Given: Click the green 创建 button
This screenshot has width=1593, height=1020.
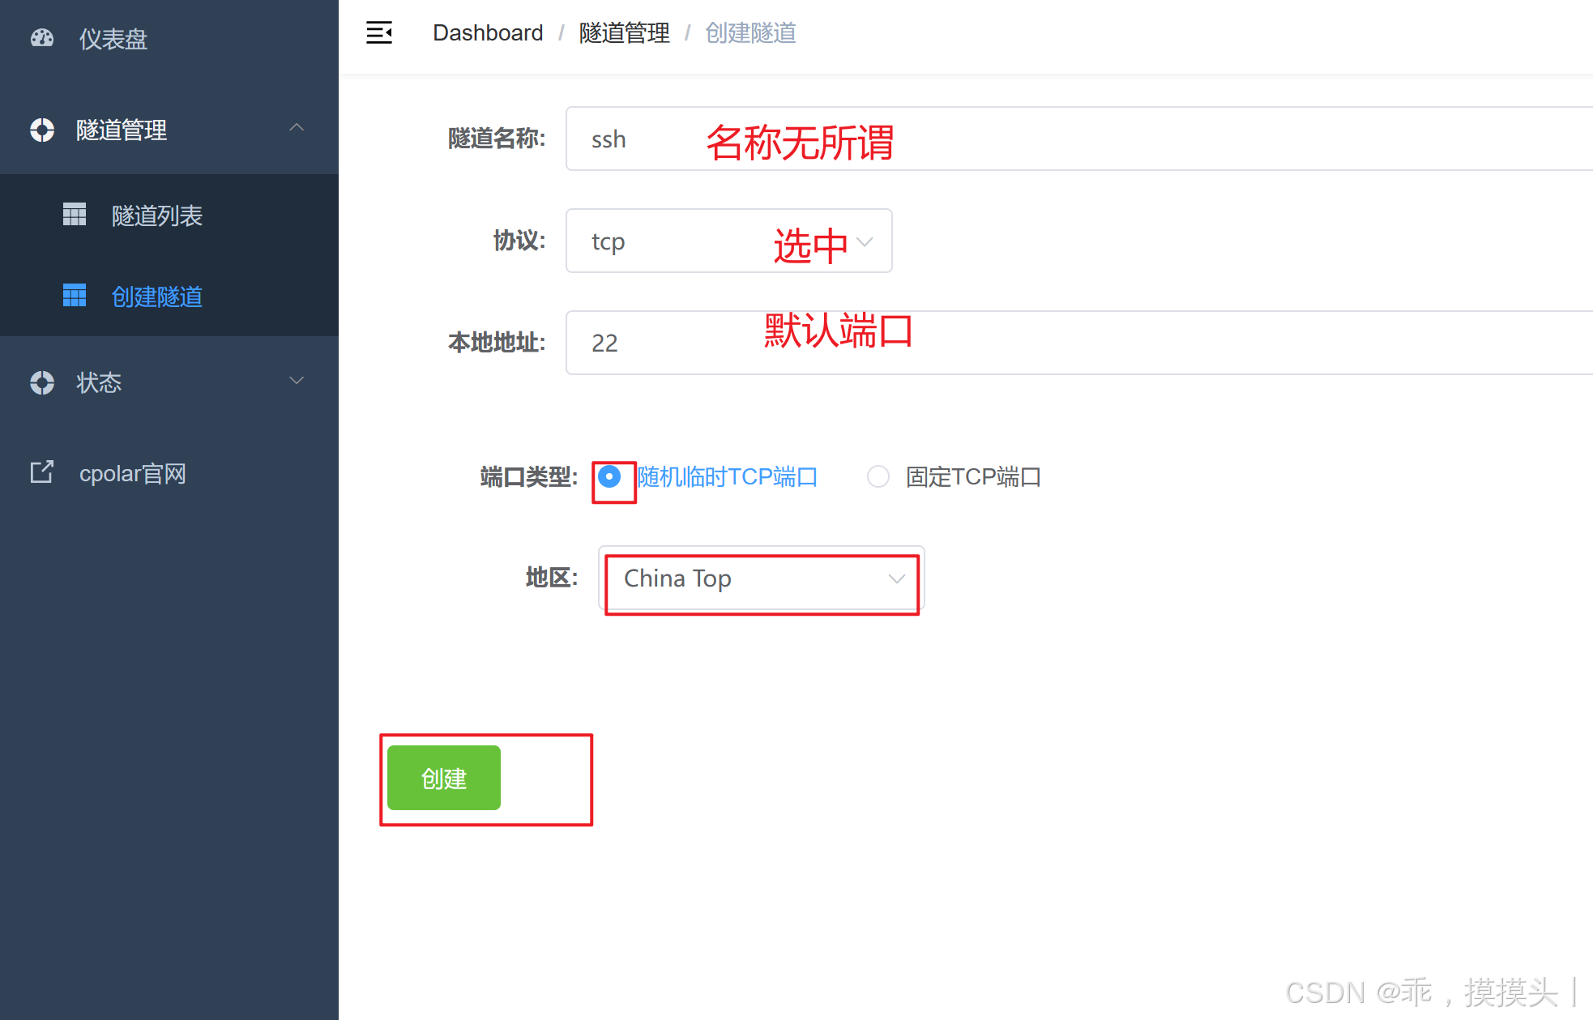Looking at the screenshot, I should [442, 779].
